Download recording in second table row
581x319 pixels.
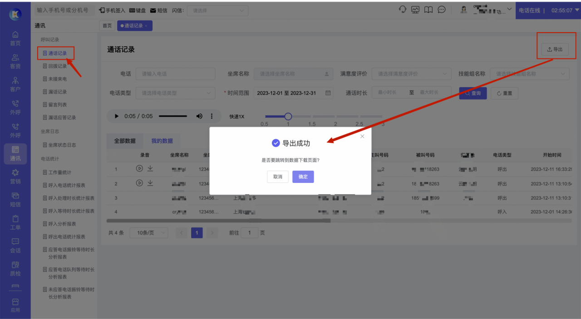pyautogui.click(x=150, y=183)
